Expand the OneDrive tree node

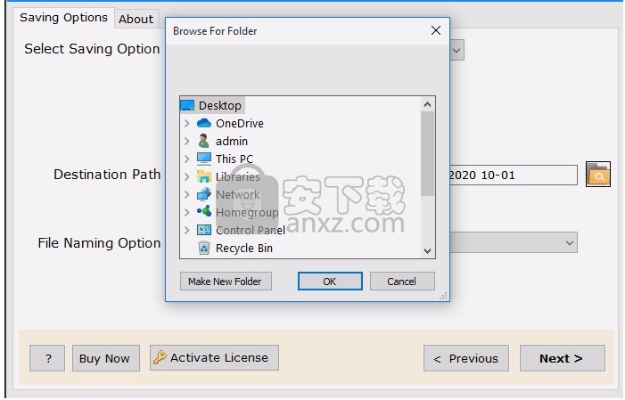(x=186, y=124)
